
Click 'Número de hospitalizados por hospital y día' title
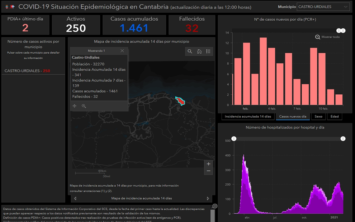coord(285,127)
